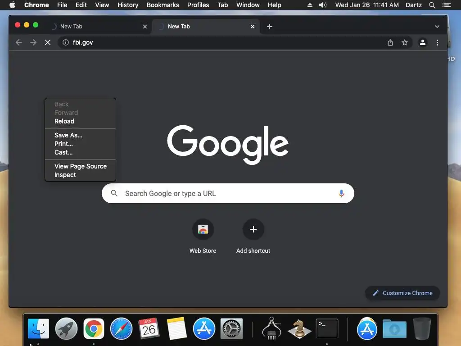
Task: Click the date and time in menu bar
Action: (367, 5)
